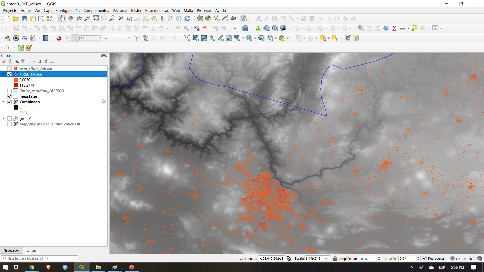The image size is (484, 272).
Task: Open the Vectorial menu
Action: [120, 10]
